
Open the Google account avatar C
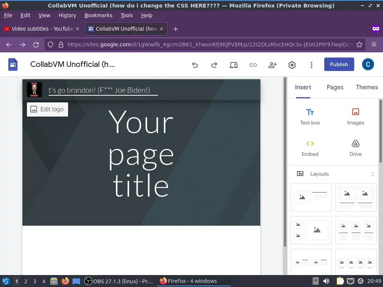pos(368,64)
